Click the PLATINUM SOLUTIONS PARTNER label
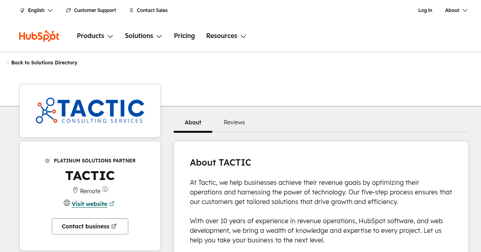 click(95, 161)
